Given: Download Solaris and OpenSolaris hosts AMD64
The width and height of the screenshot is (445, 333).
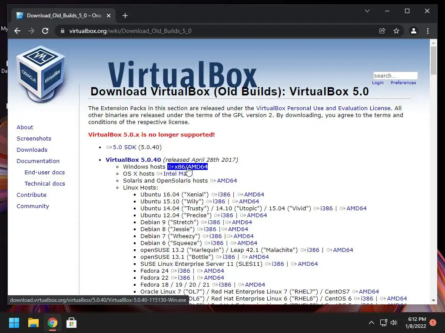Looking at the screenshot, I should click(x=224, y=181).
